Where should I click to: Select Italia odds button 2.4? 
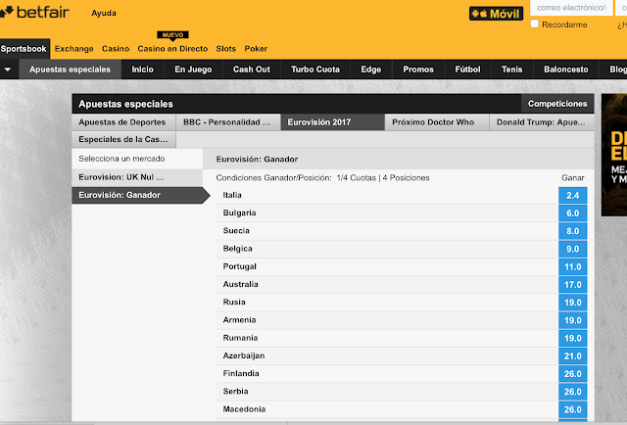pos(572,195)
